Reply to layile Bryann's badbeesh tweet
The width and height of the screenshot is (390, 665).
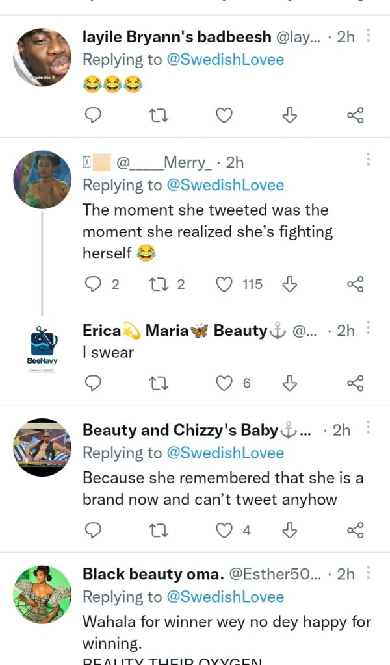[94, 116]
